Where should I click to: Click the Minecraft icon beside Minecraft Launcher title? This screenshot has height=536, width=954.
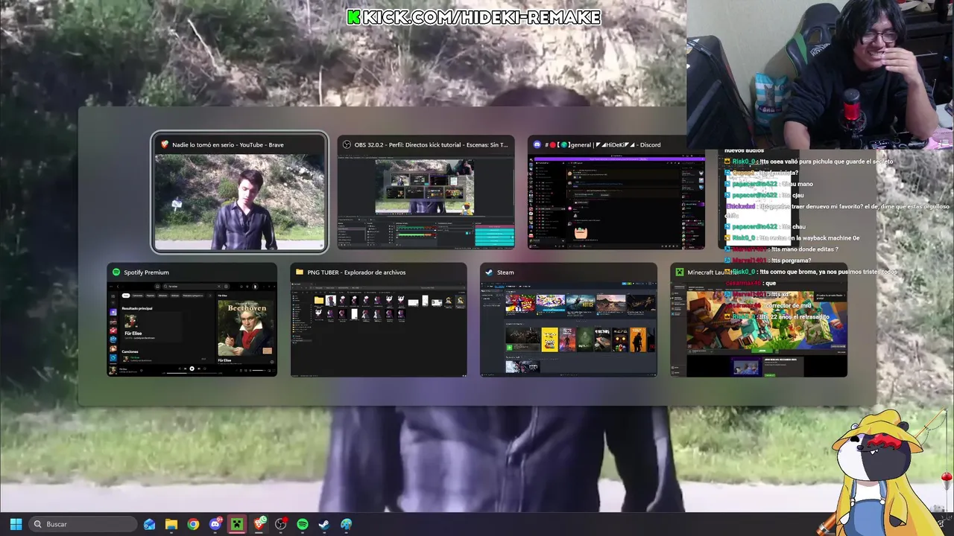(680, 272)
